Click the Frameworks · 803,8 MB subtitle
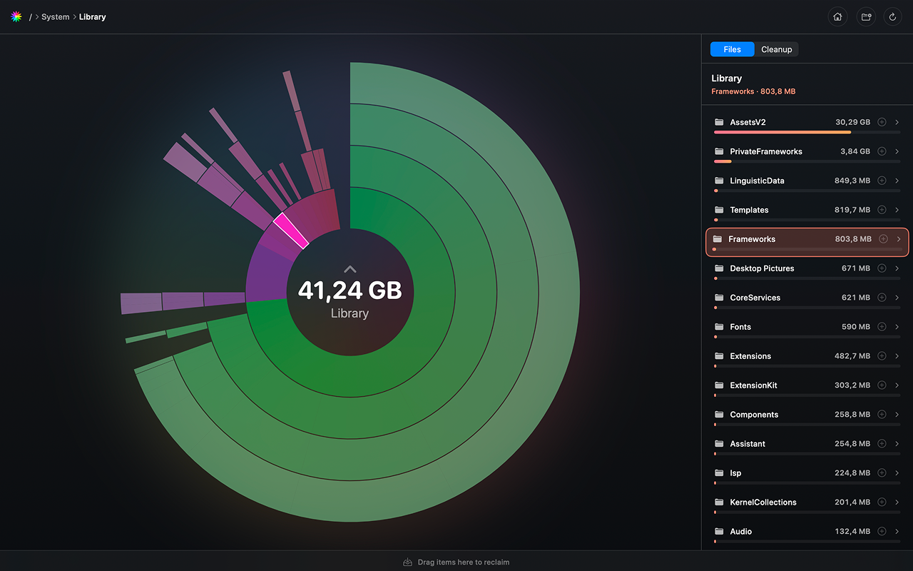913x571 pixels. [753, 91]
